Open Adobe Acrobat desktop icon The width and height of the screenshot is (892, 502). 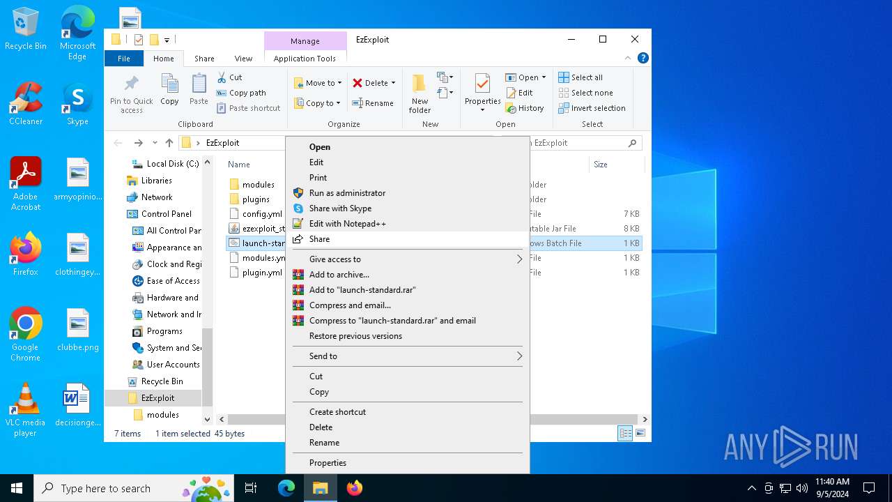point(26,184)
